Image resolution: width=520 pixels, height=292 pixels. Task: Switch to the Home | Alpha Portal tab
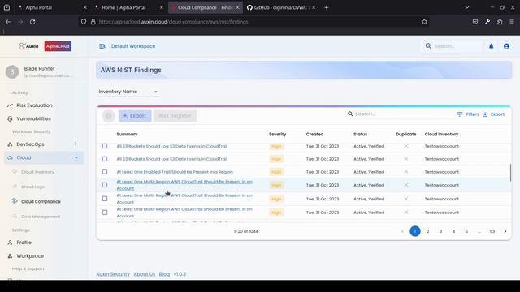(128, 7)
